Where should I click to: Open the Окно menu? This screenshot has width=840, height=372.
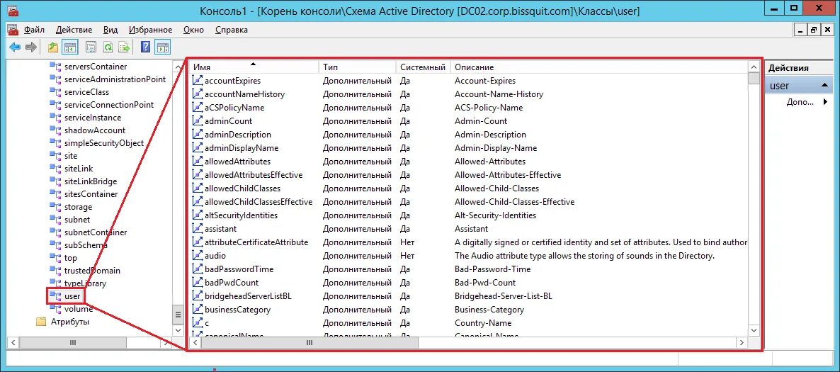pyautogui.click(x=194, y=30)
